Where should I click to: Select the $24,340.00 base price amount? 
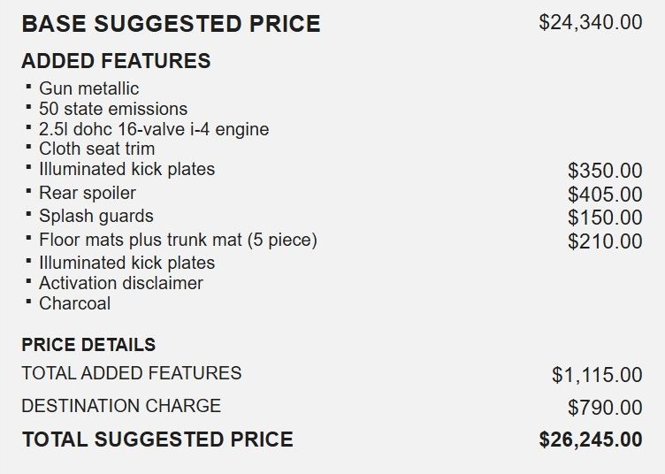591,22
